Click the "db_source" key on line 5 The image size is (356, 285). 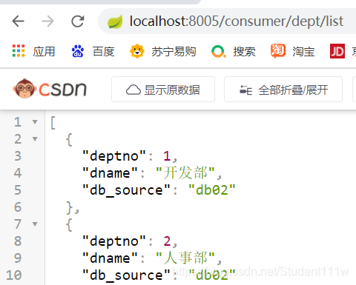click(x=126, y=190)
